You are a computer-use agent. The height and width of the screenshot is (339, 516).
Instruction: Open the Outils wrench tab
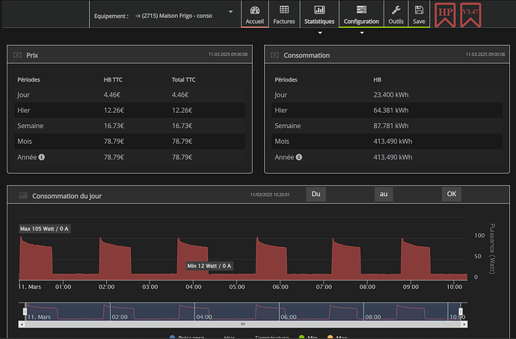click(396, 15)
